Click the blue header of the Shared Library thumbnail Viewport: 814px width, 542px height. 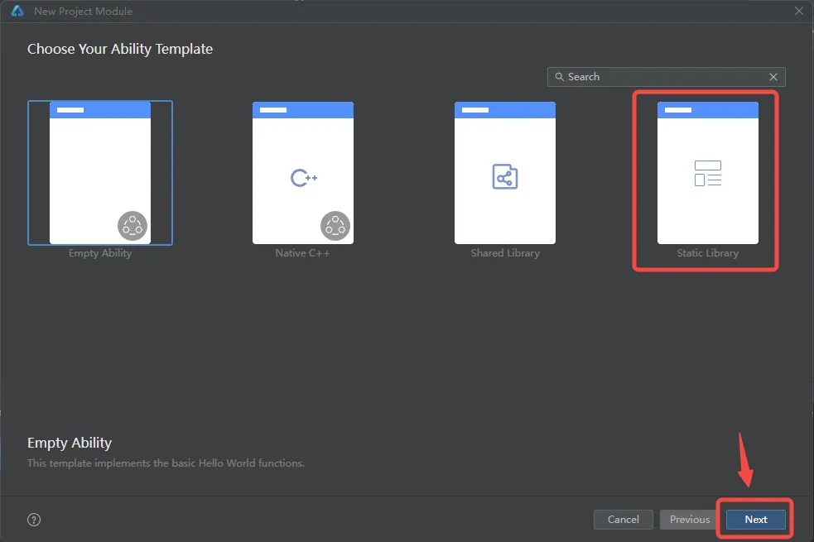tap(504, 110)
